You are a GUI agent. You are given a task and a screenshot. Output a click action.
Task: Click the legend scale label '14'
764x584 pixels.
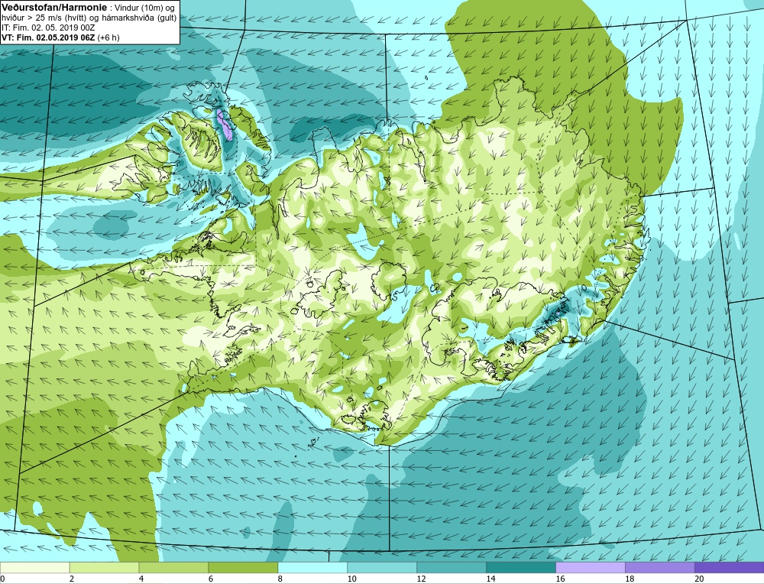point(490,579)
